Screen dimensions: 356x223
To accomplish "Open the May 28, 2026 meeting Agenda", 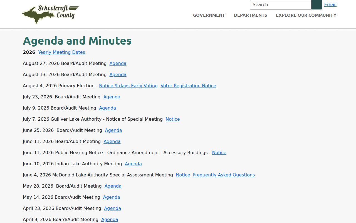I will click(x=113, y=186).
